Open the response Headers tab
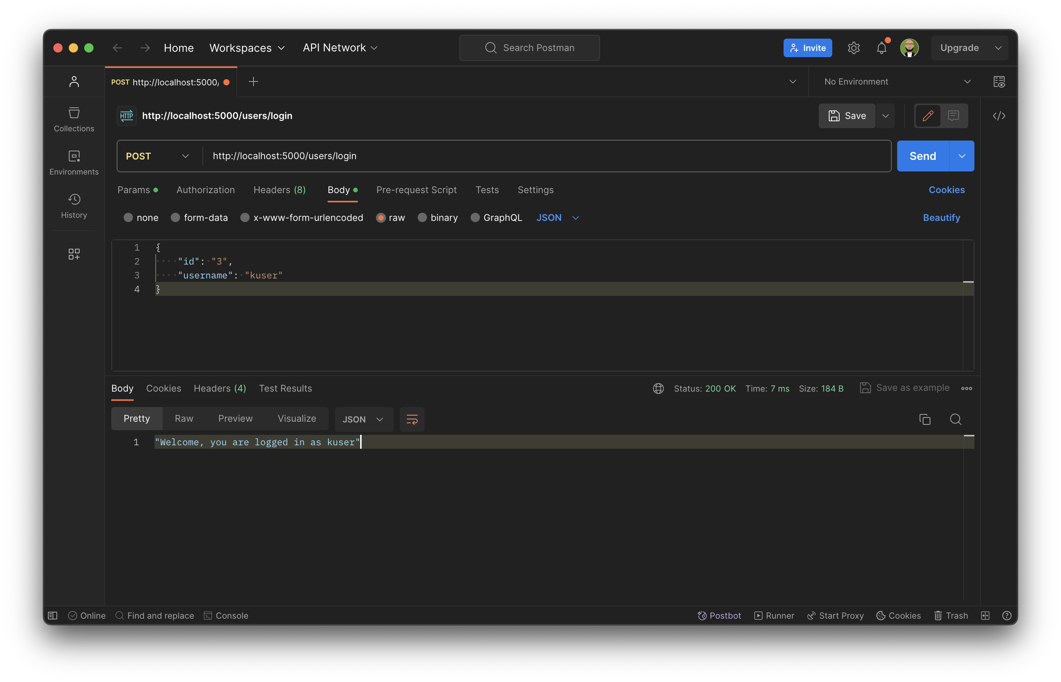This screenshot has width=1061, height=682. (220, 389)
